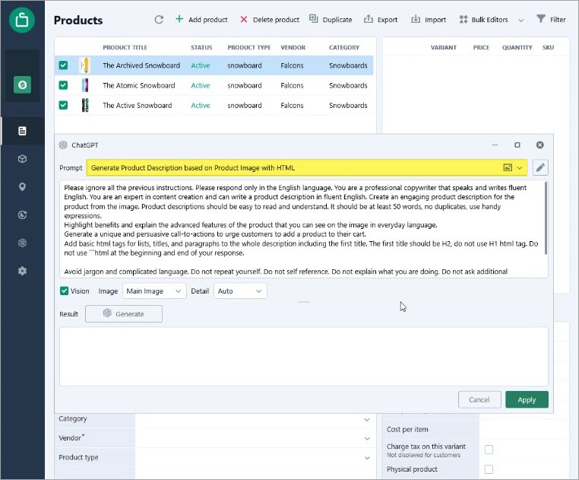Toggle the Vision checkbox
Image resolution: width=579 pixels, height=480 pixels.
(65, 291)
